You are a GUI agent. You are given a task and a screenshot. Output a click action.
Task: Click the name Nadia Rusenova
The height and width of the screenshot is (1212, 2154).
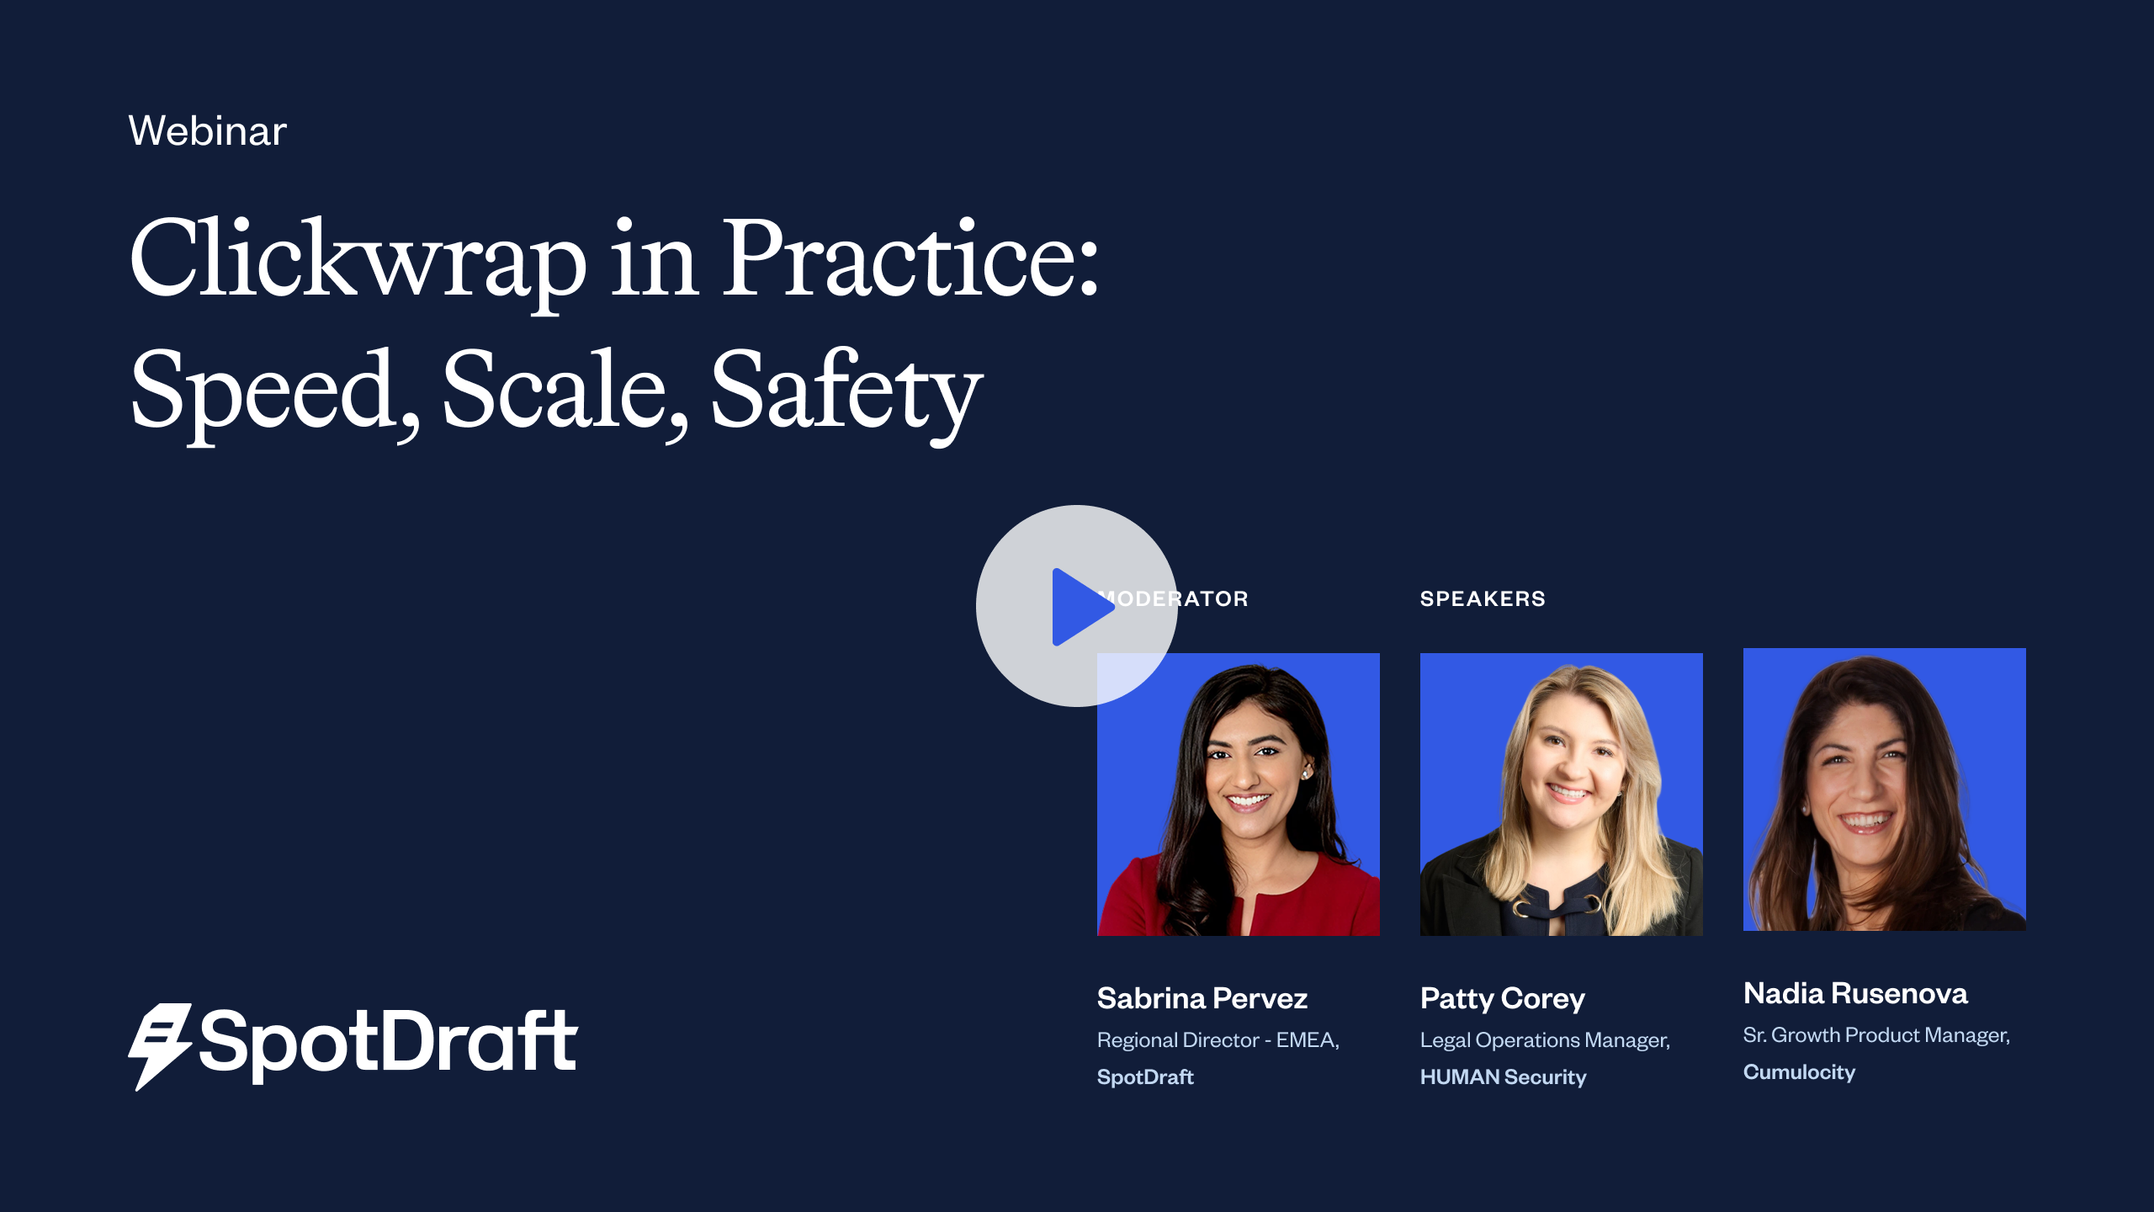[x=1854, y=993]
